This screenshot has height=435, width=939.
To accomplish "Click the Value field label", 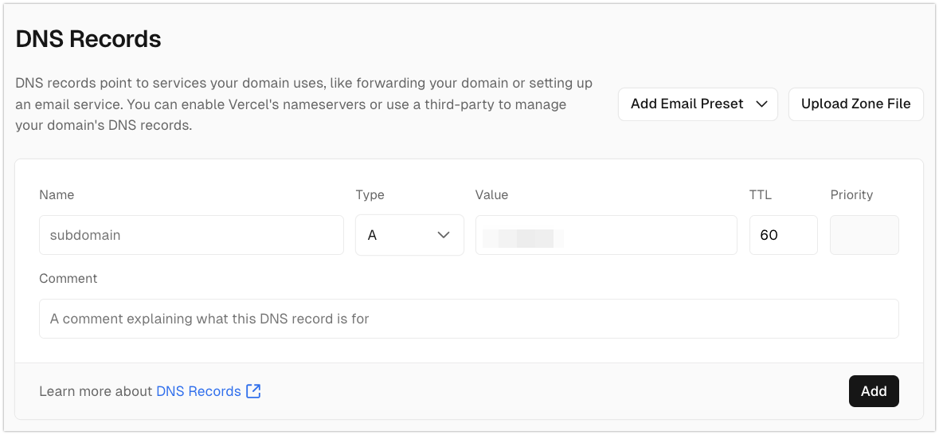I will (491, 194).
